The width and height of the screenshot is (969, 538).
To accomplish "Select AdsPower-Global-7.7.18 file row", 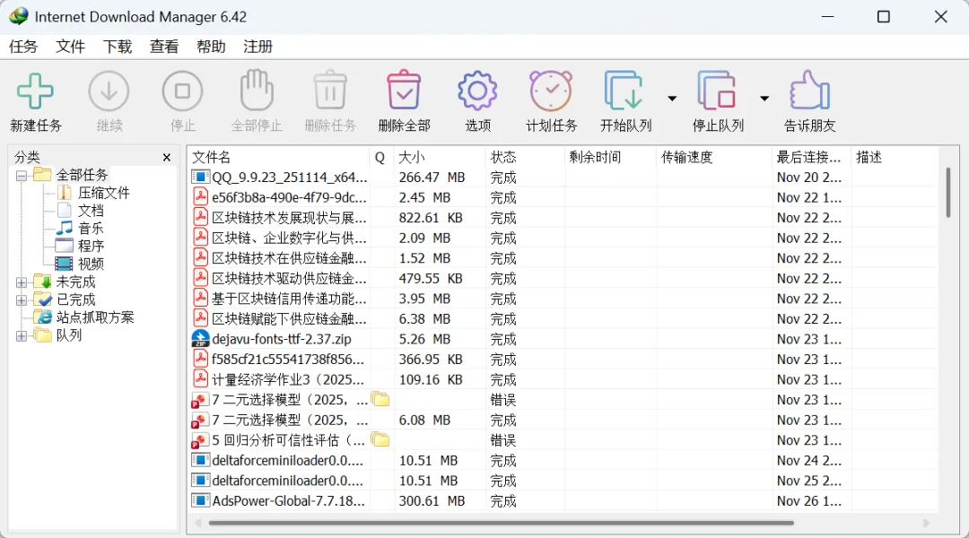I will tap(563, 500).
